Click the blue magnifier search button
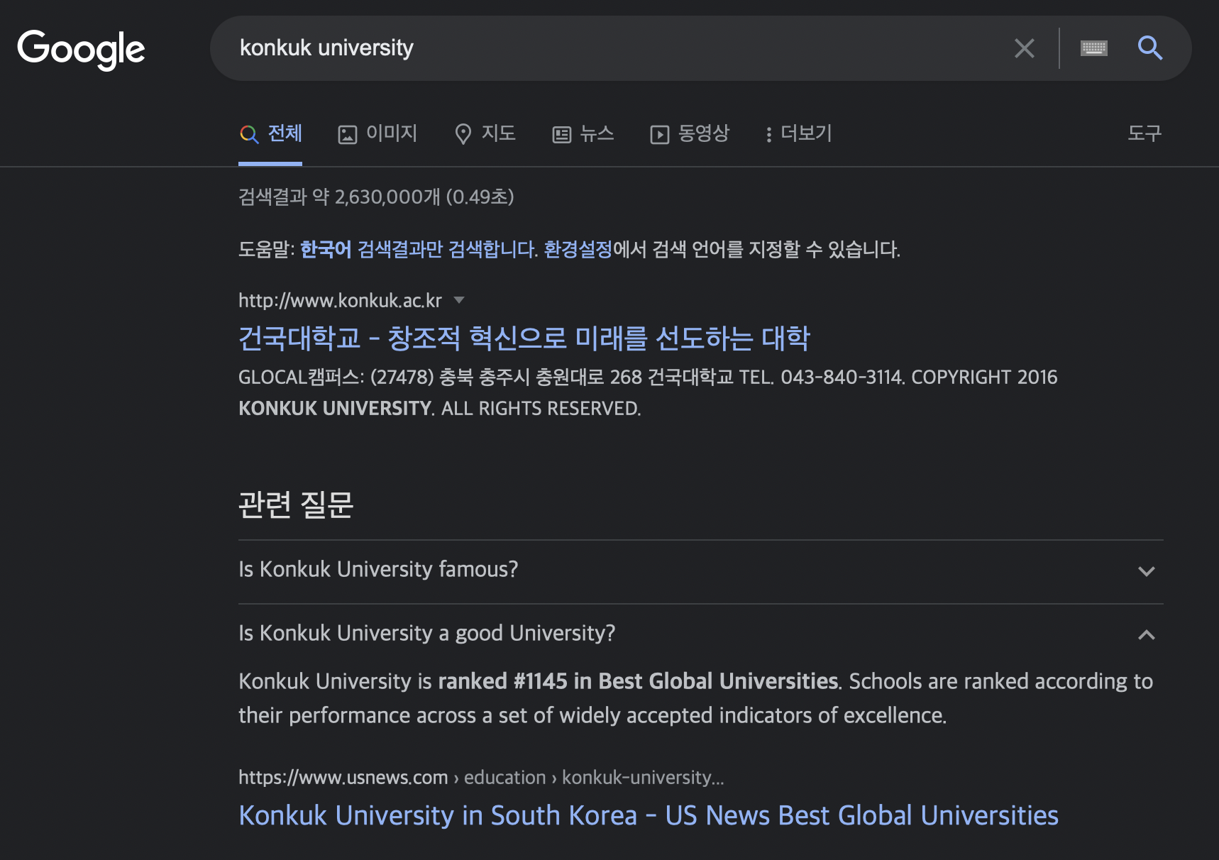Image resolution: width=1219 pixels, height=860 pixels. point(1149,48)
